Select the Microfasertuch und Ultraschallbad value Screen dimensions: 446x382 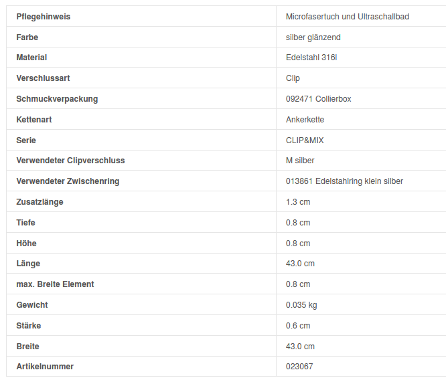347,16
